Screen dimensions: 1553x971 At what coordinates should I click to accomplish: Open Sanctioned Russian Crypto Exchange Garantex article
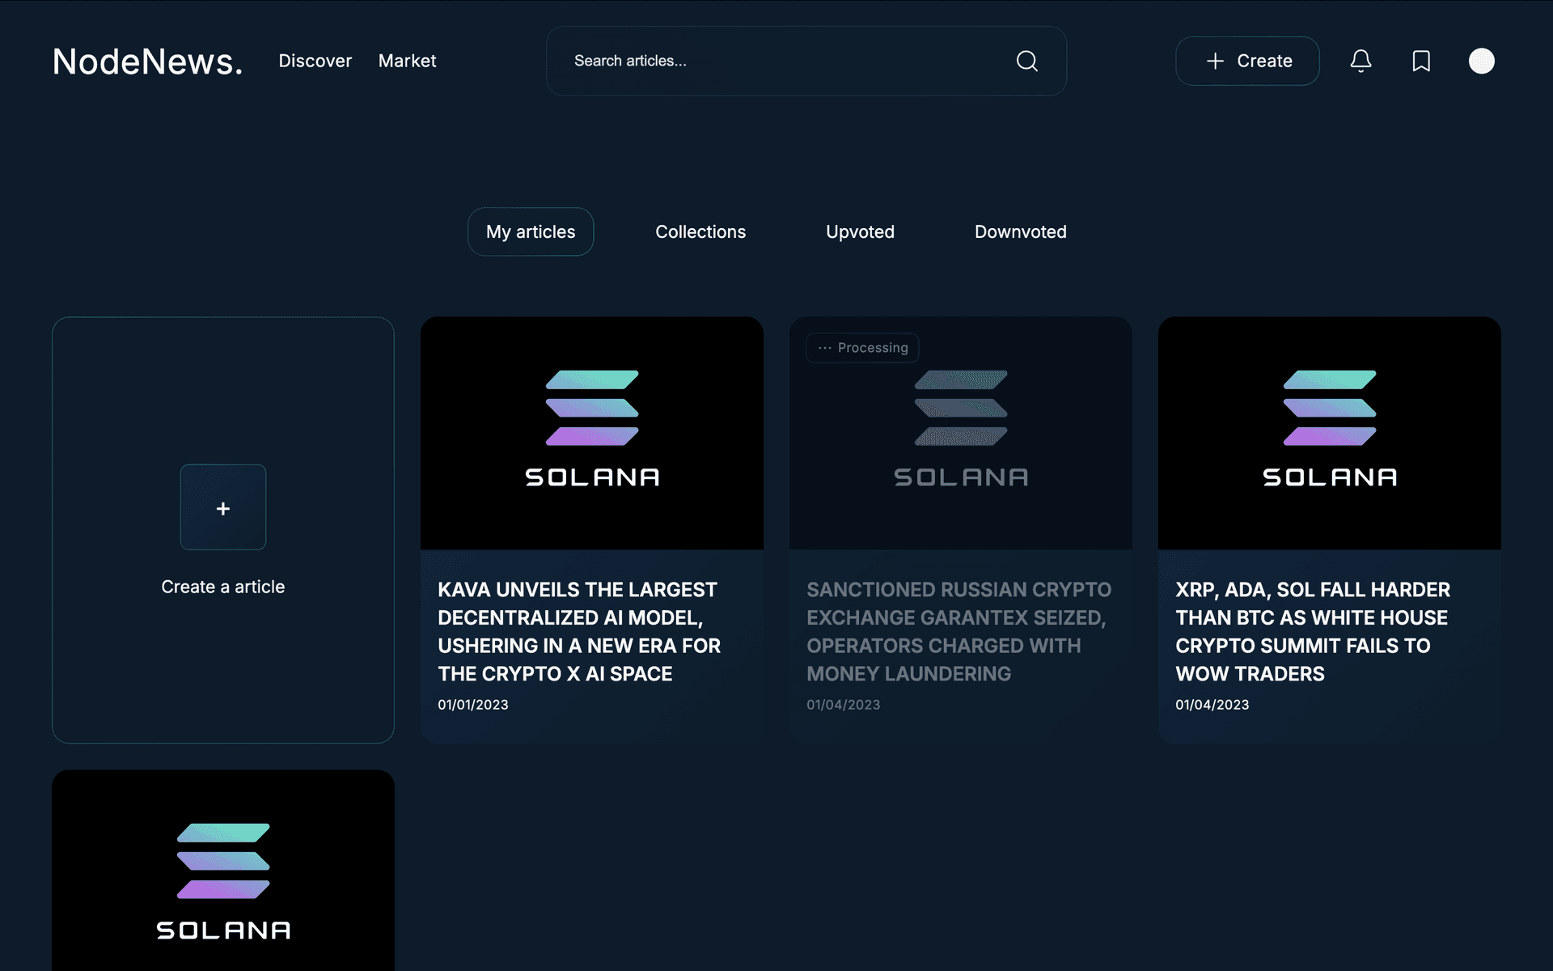click(958, 631)
